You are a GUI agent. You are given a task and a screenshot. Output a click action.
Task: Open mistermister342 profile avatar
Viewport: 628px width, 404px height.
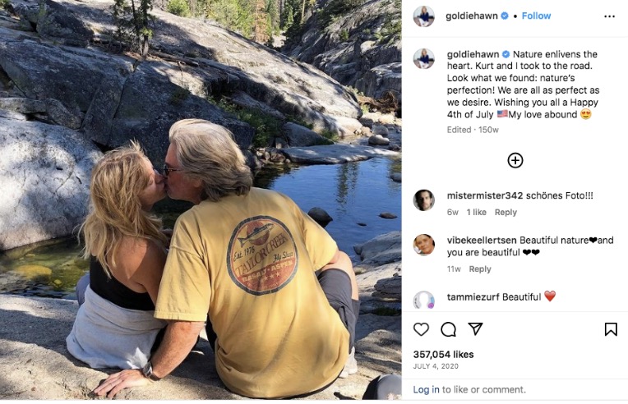(x=424, y=200)
